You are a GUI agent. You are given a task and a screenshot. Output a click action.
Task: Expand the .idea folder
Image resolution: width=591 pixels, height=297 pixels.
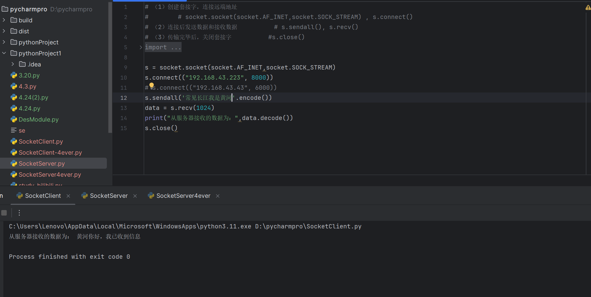(x=13, y=64)
